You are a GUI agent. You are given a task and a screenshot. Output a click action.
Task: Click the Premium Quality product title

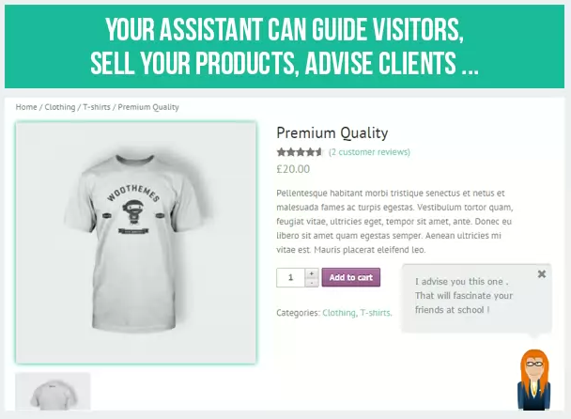332,132
